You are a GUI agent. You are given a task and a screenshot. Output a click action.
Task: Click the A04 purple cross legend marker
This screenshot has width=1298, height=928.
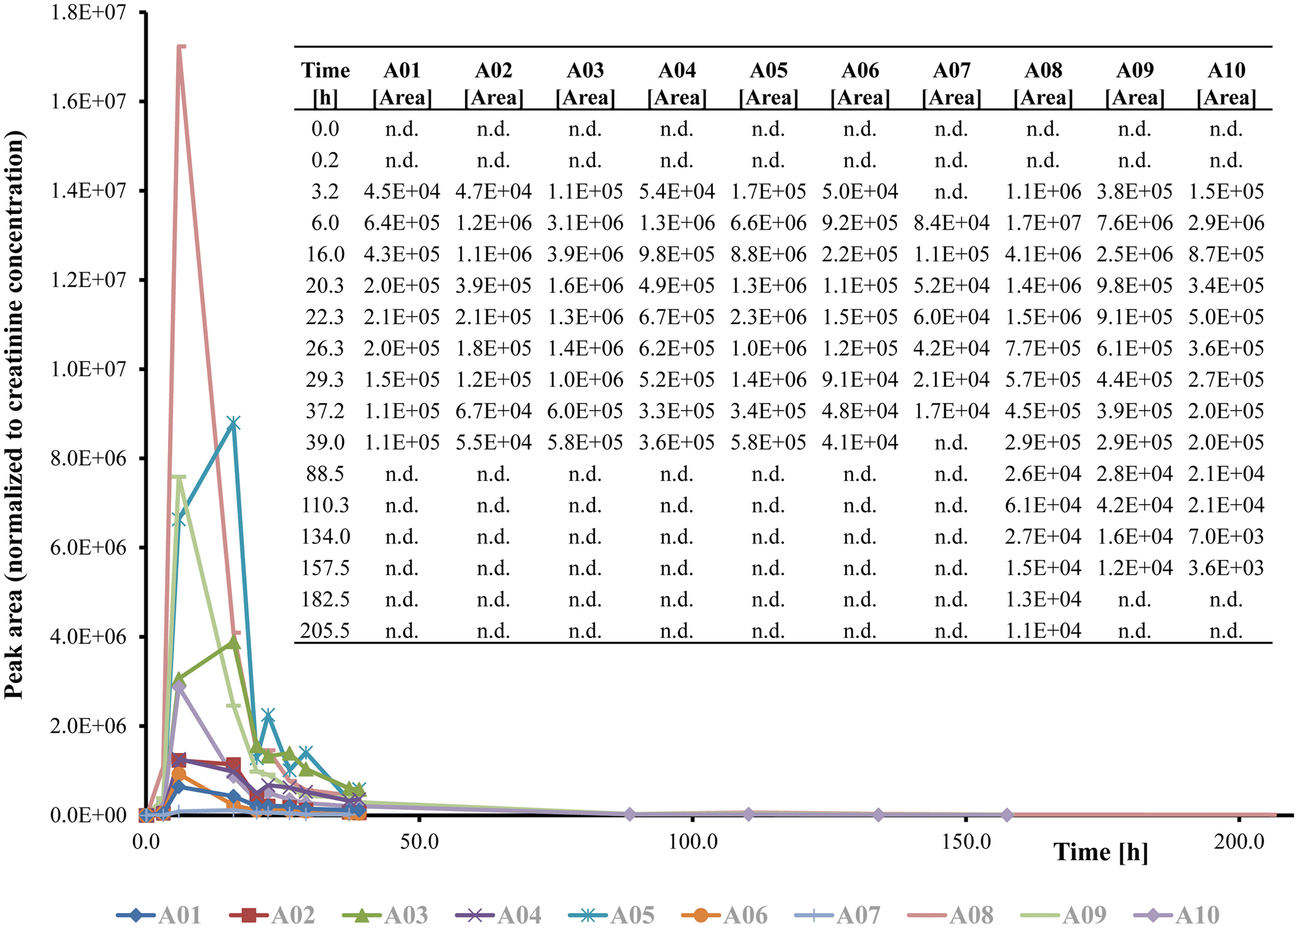click(x=475, y=915)
